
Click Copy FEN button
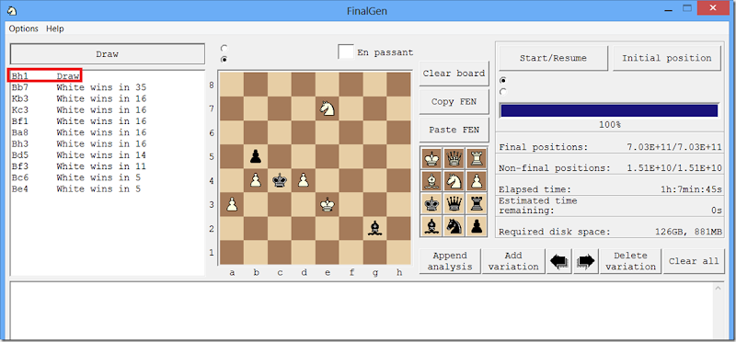(454, 102)
